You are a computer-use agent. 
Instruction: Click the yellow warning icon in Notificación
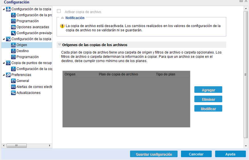click(62, 26)
